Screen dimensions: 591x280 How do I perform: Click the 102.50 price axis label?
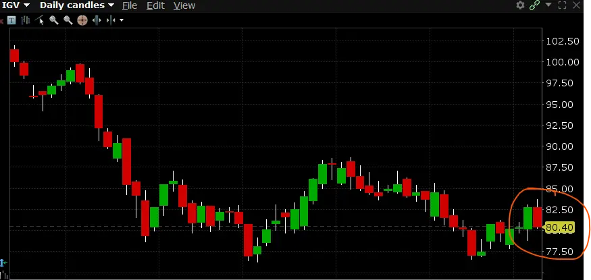563,41
